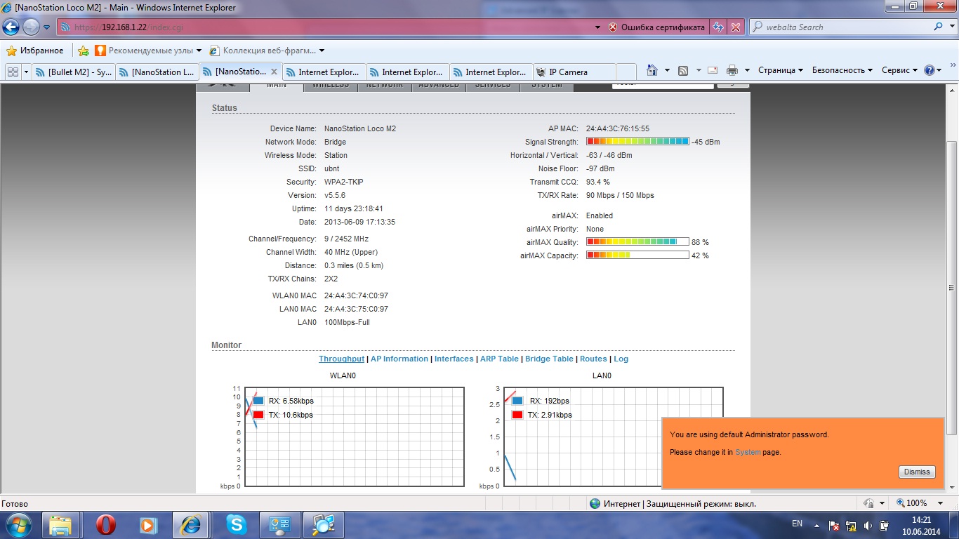Click the Home page house icon
The width and height of the screenshot is (959, 539).
652,70
